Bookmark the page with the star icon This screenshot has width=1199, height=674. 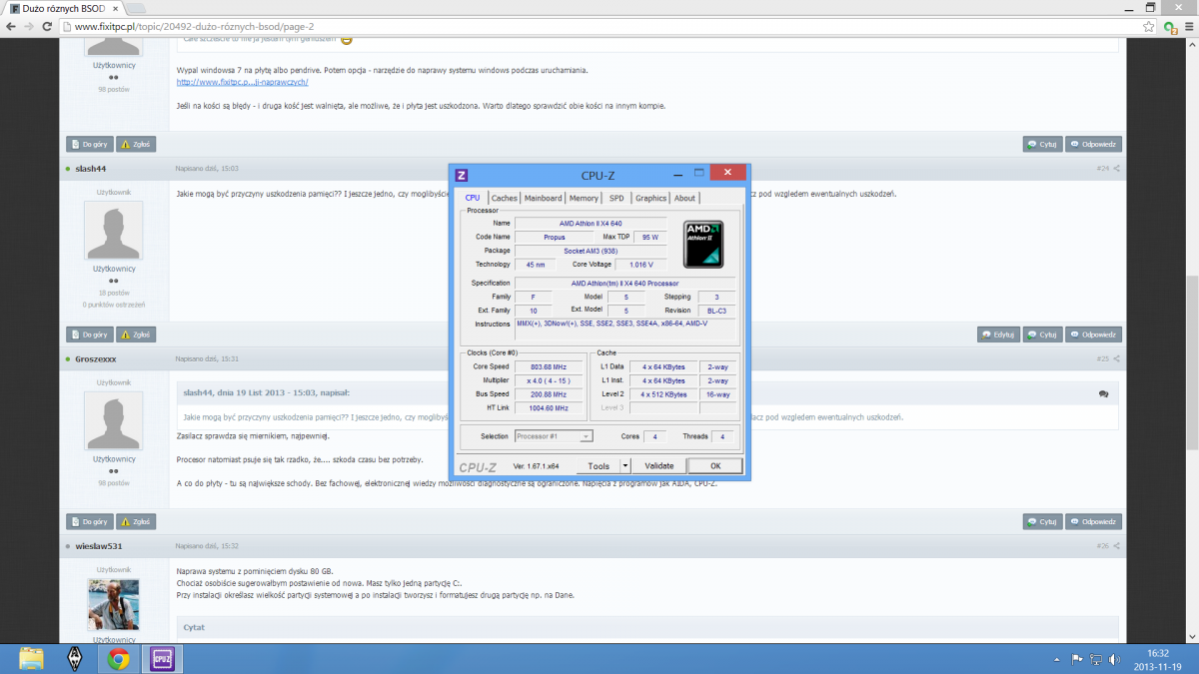pyautogui.click(x=1150, y=26)
